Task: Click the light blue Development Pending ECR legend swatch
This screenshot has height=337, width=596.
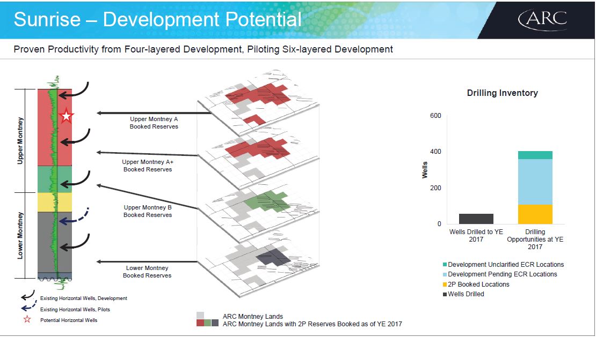Action: click(445, 274)
